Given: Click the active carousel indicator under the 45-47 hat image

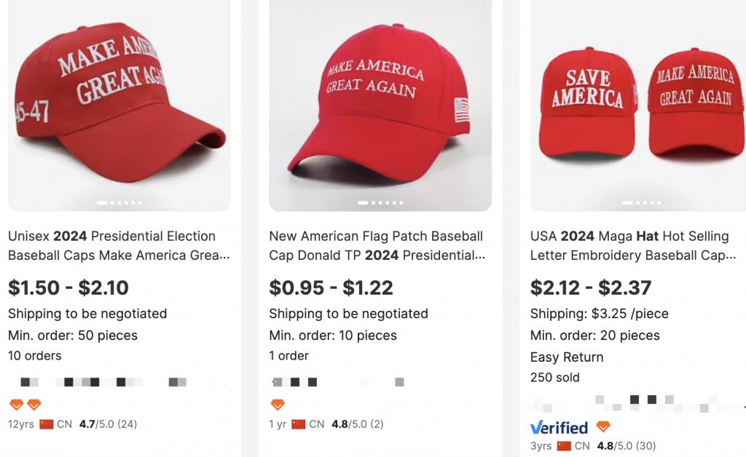Looking at the screenshot, I should (102, 203).
